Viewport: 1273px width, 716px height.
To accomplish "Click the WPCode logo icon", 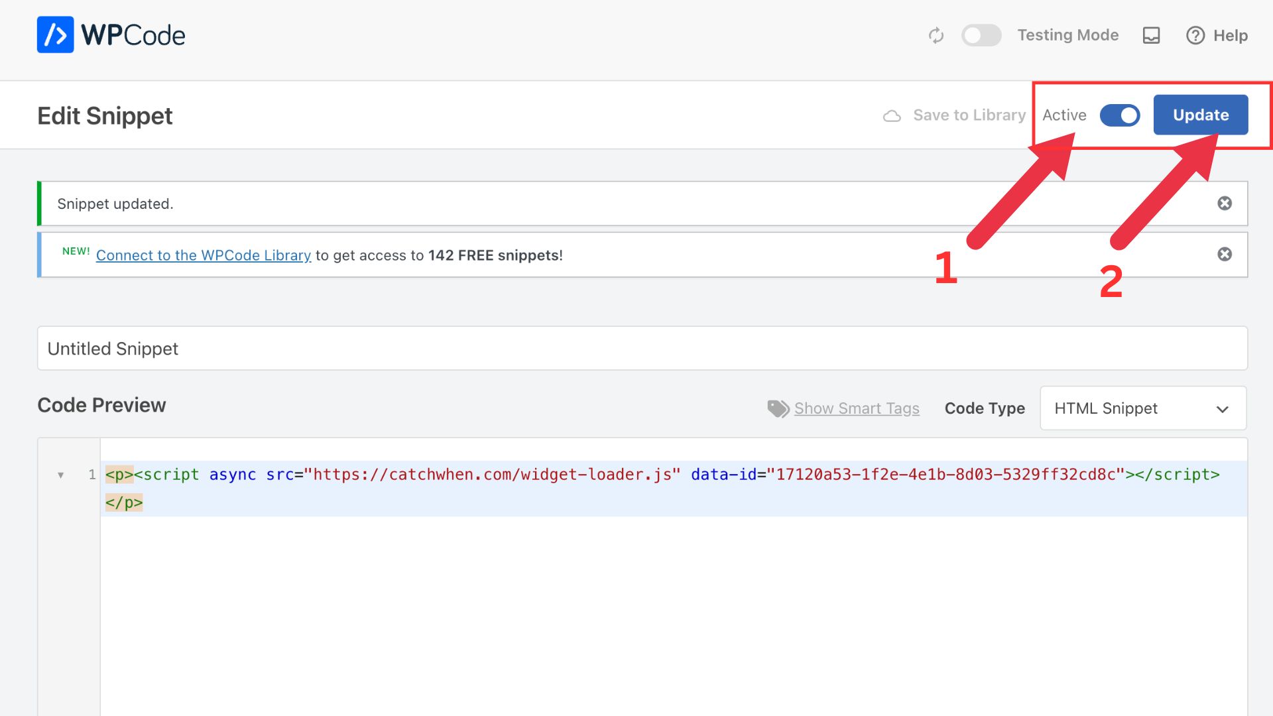I will pyautogui.click(x=55, y=34).
